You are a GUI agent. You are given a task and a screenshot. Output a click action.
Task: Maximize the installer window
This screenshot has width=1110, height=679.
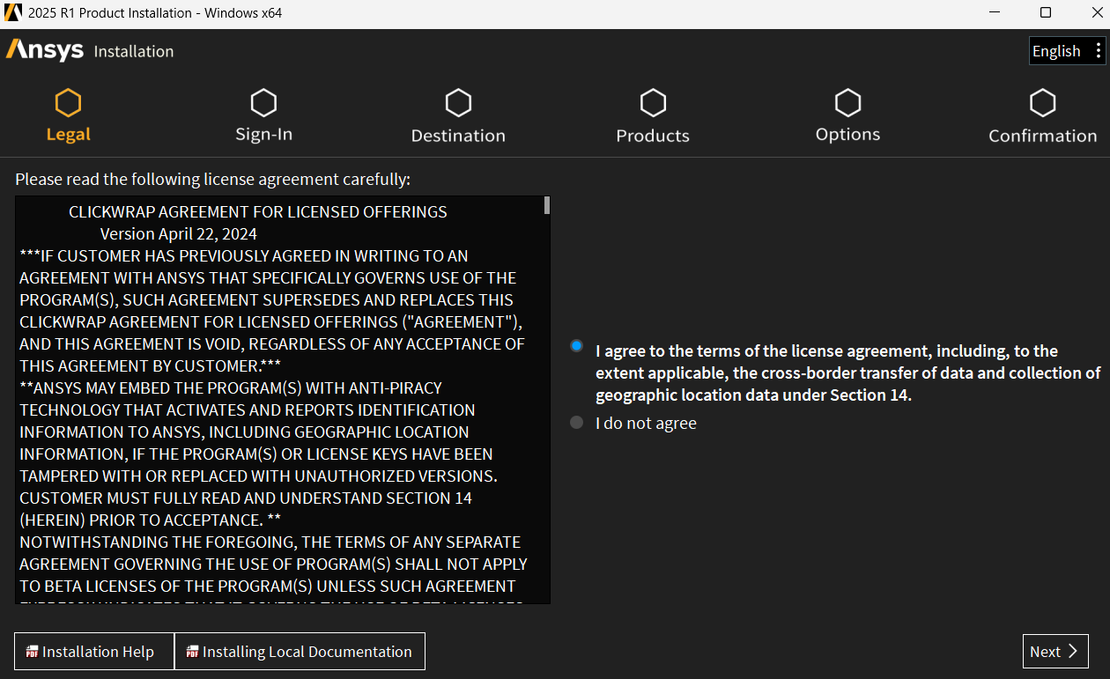point(1046,13)
